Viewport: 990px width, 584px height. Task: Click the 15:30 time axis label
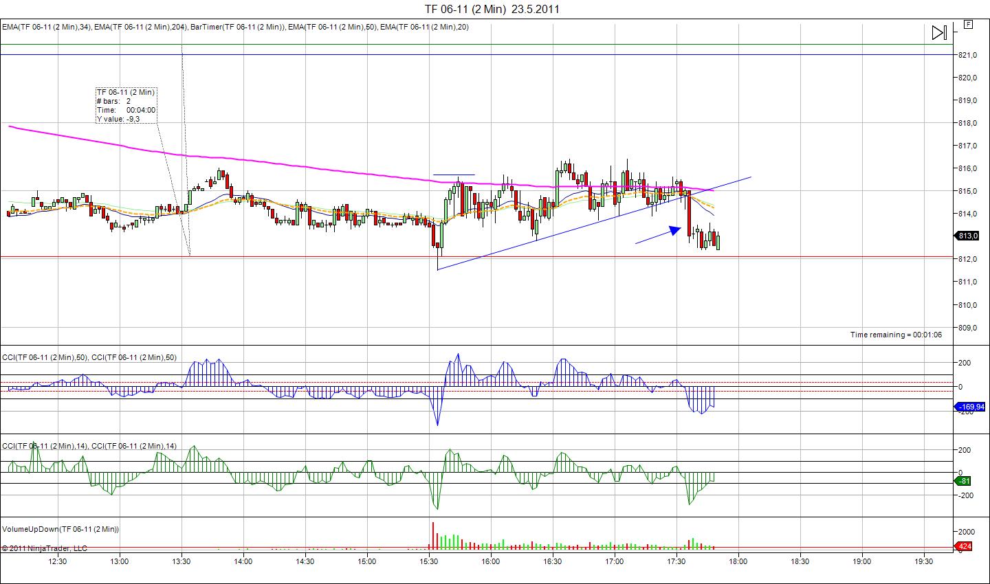[429, 561]
